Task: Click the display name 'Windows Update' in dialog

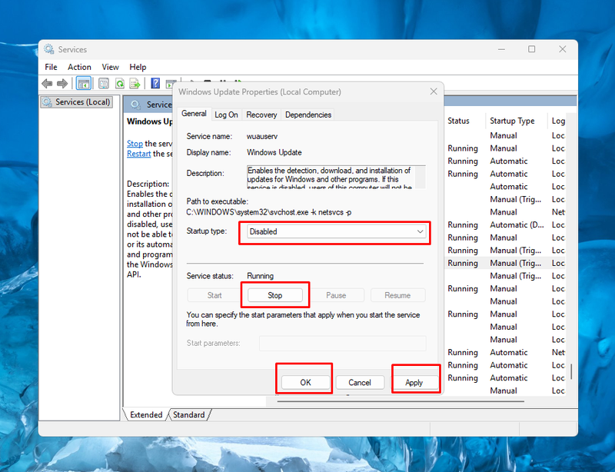Action: (x=274, y=152)
